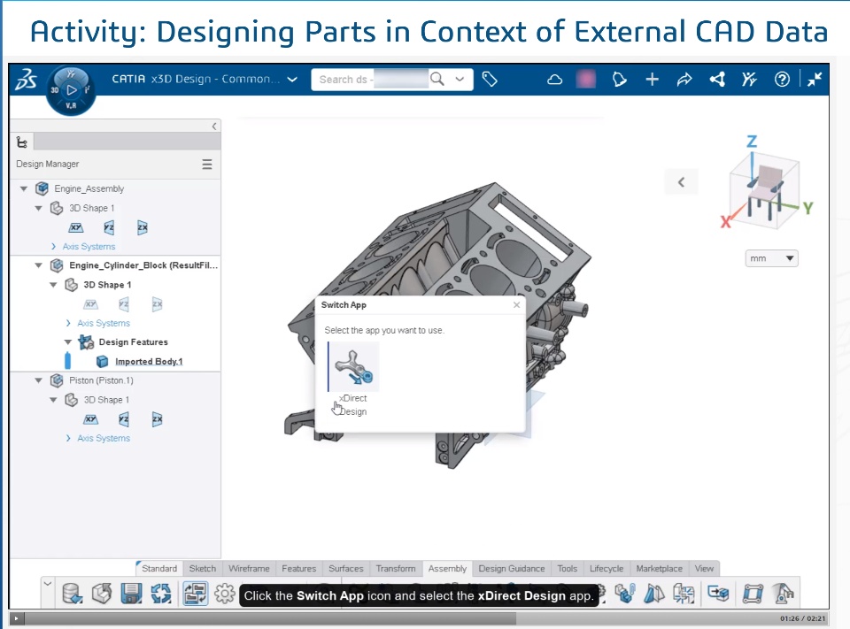Open the tools crossed-wrench icon in header
Viewport: 850px width, 629px height.
pos(749,80)
